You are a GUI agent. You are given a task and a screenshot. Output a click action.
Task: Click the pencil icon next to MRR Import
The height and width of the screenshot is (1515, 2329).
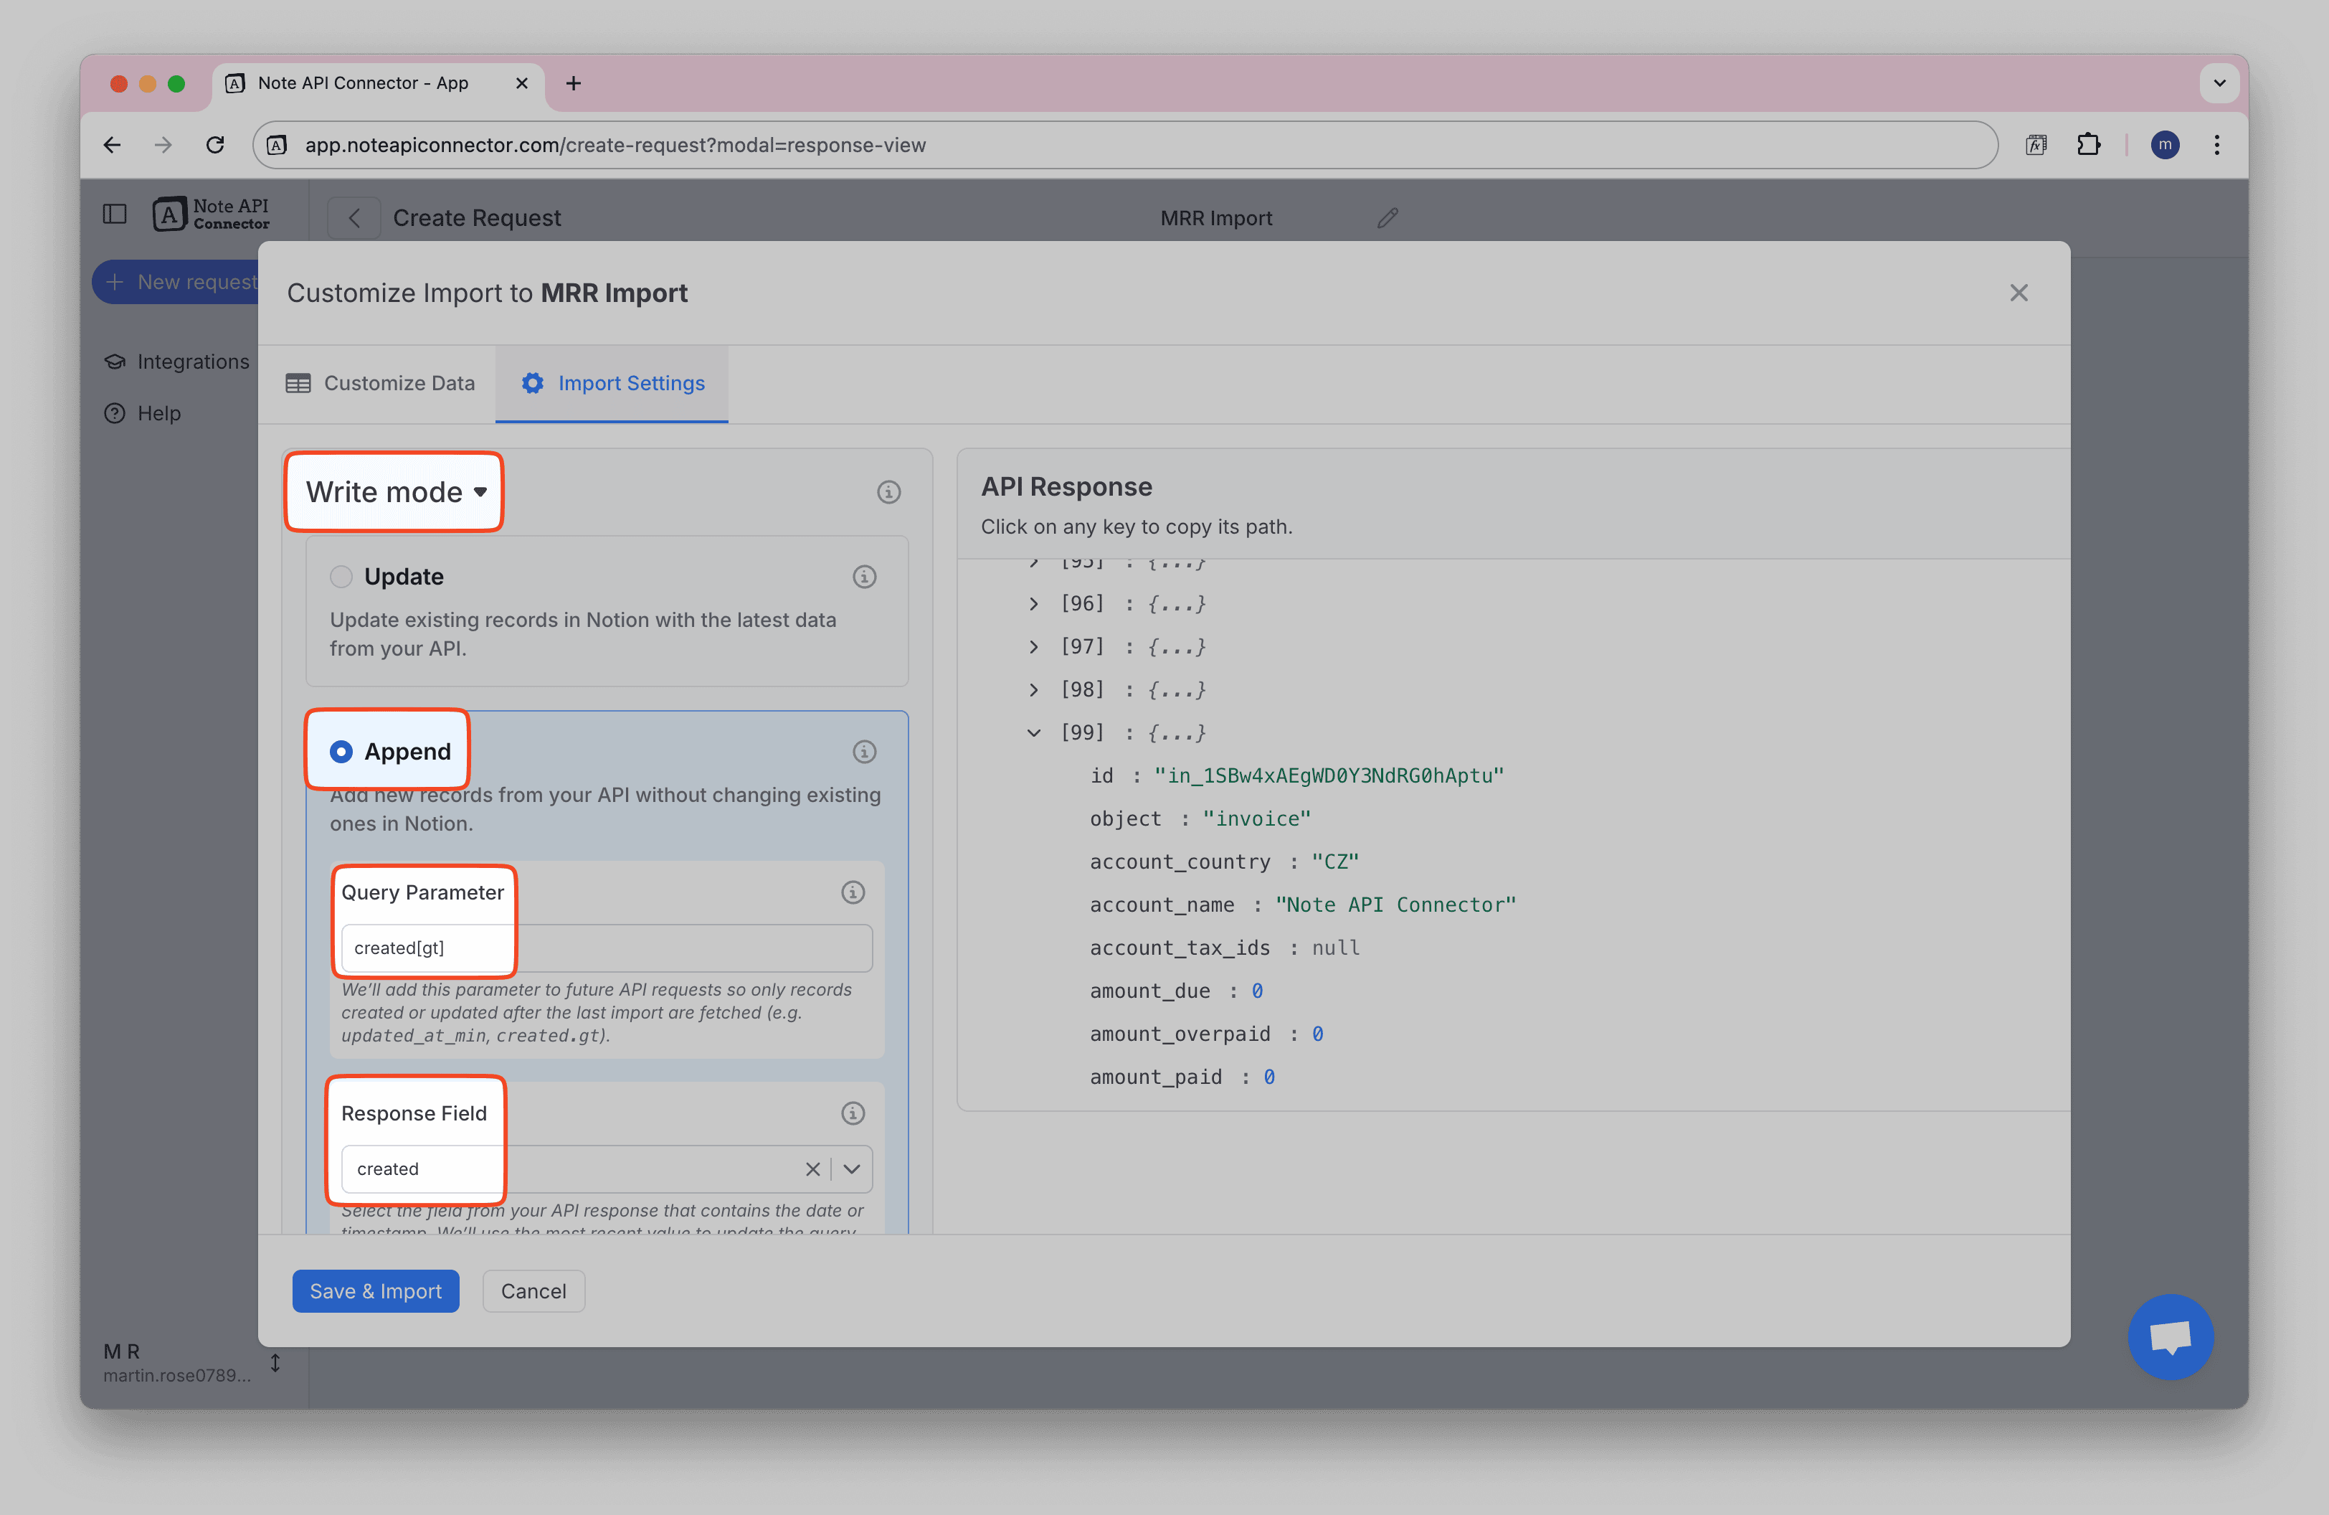pos(1387,218)
